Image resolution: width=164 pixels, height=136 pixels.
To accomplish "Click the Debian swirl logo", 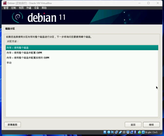I will [18, 17].
